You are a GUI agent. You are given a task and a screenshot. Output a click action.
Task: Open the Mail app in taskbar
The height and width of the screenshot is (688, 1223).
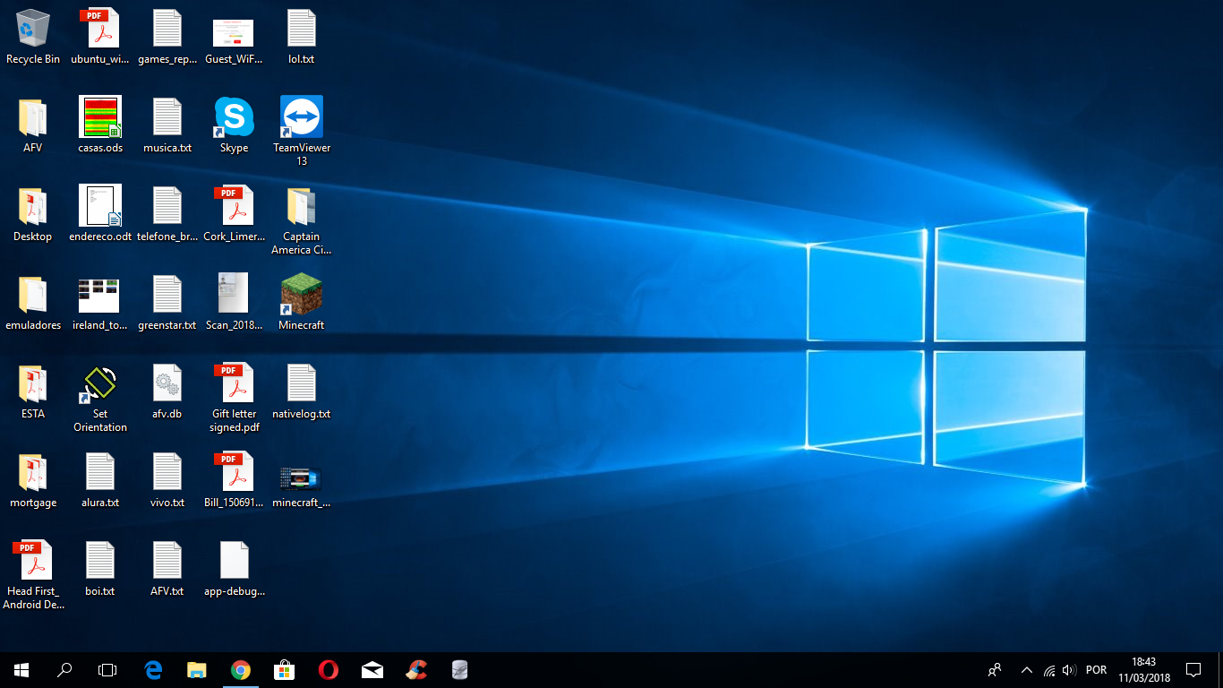point(372,670)
